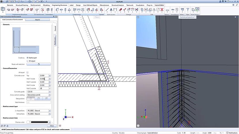
Task: Open the Preview color dropdown arrow
Action: pyautogui.click(x=50, y=122)
